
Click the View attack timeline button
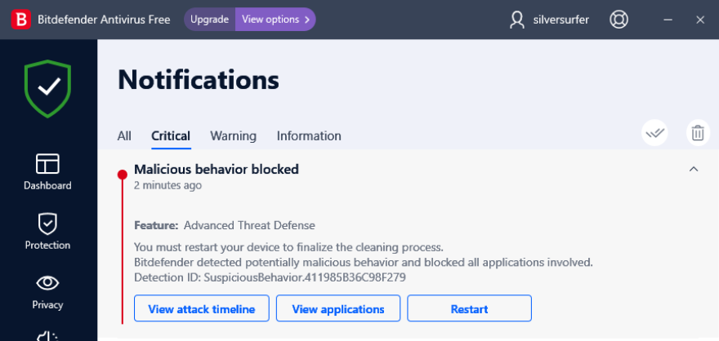pos(201,309)
